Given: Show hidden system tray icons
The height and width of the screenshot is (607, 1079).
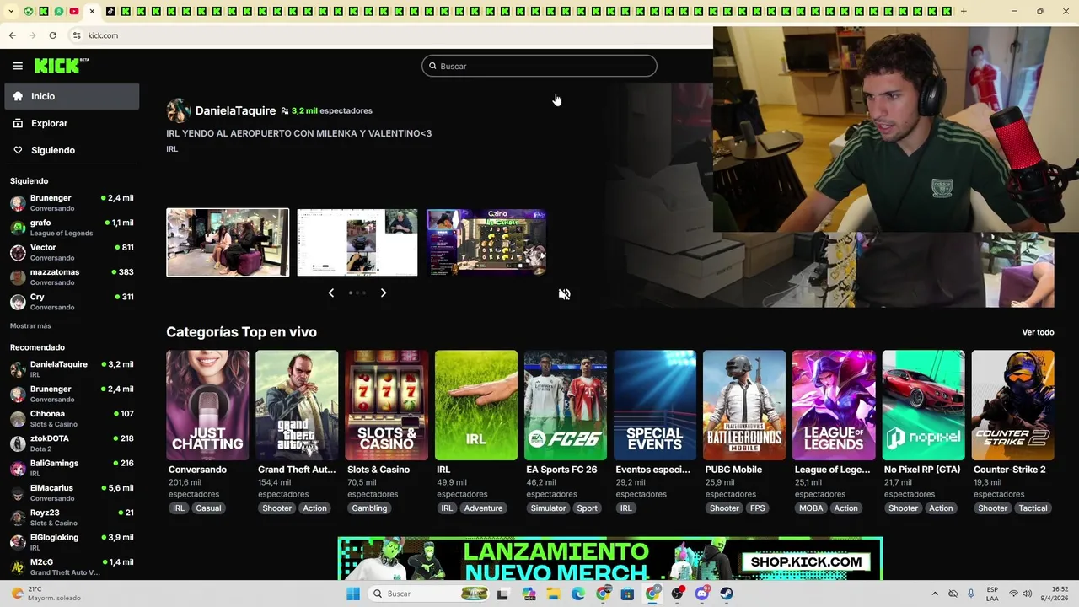Looking at the screenshot, I should pos(934,594).
